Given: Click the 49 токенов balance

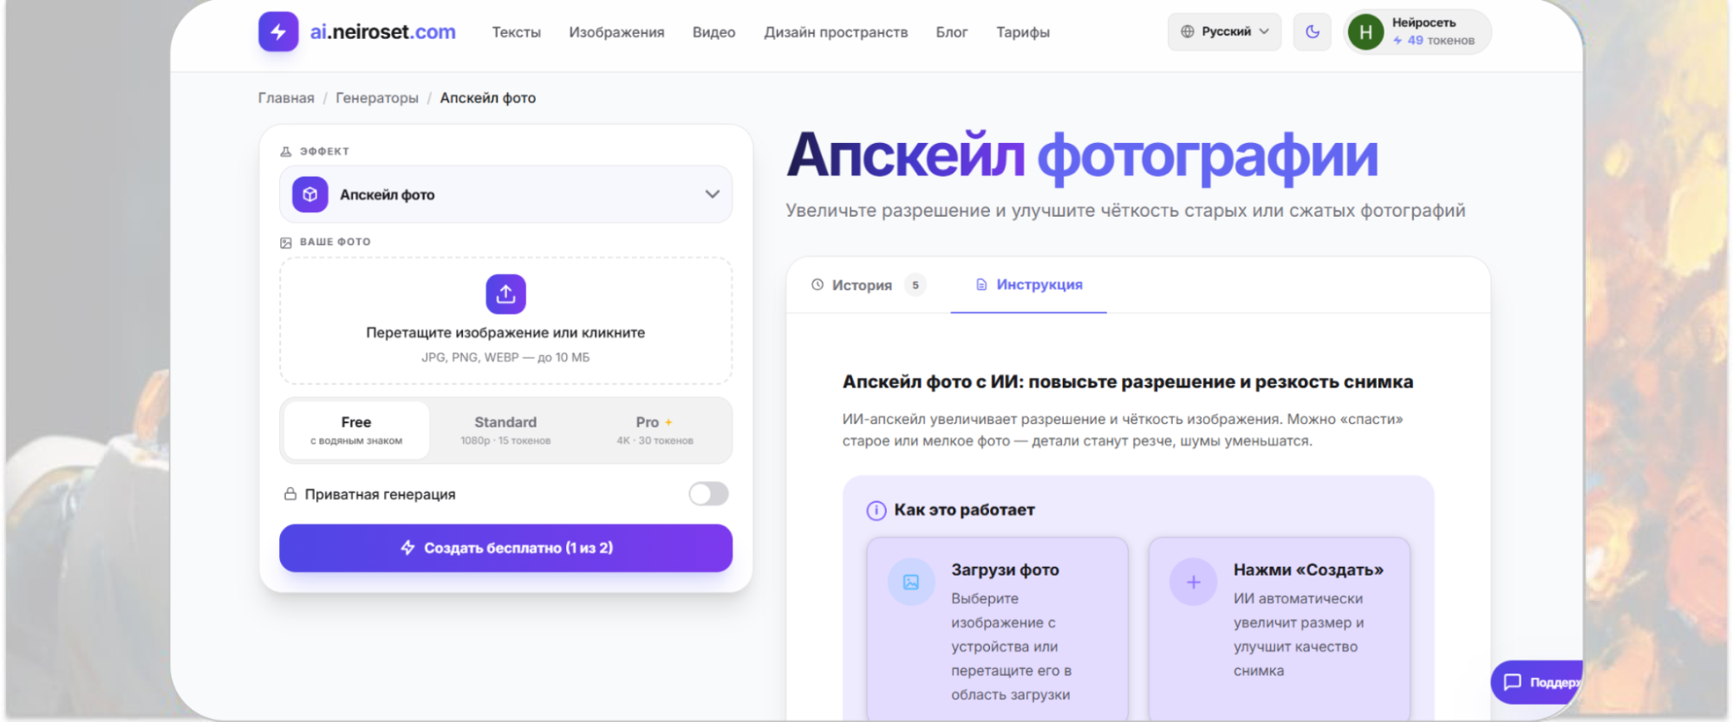Looking at the screenshot, I should (x=1433, y=41).
